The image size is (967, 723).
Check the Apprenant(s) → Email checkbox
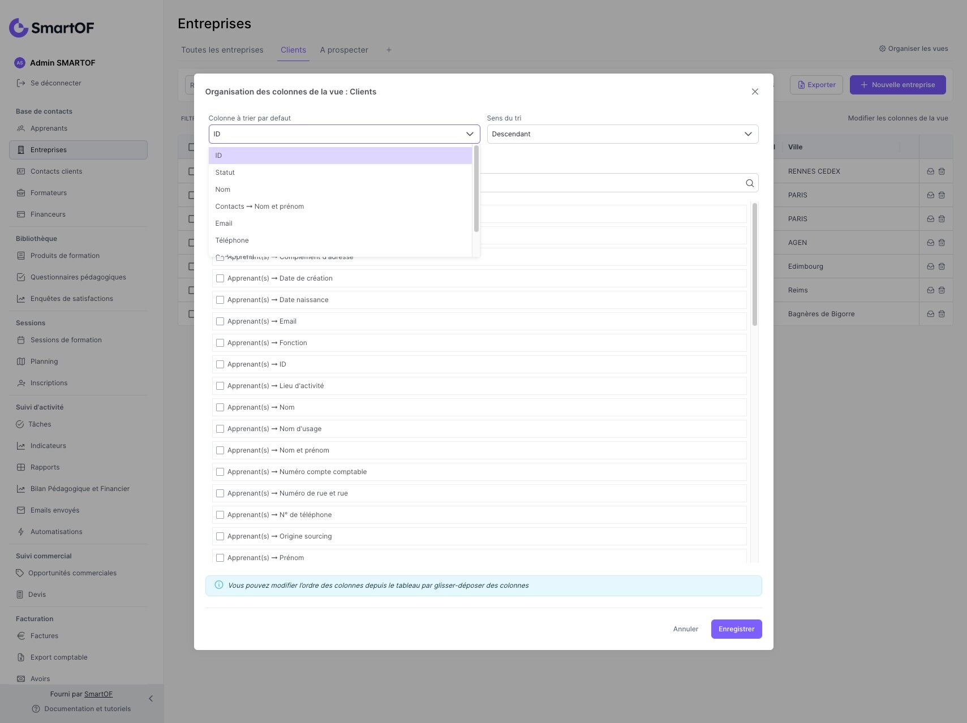(x=220, y=321)
